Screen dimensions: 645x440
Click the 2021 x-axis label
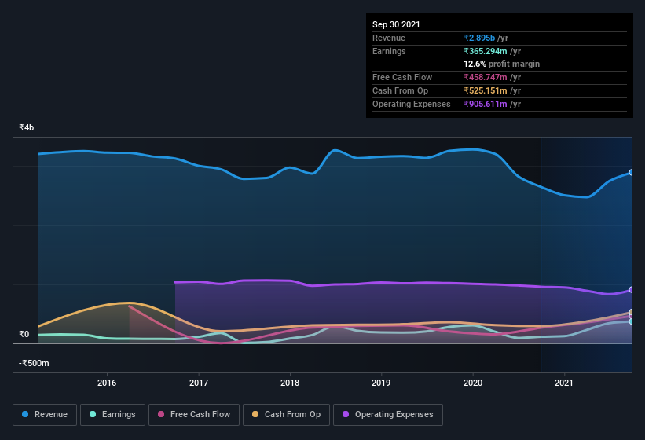[x=564, y=383]
